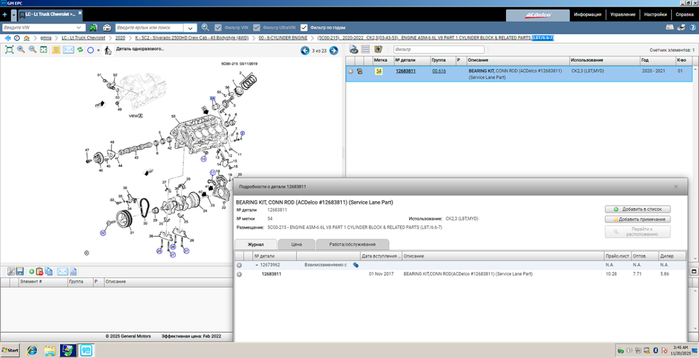Click the green vehicle icon beside VIN field

[94, 27]
